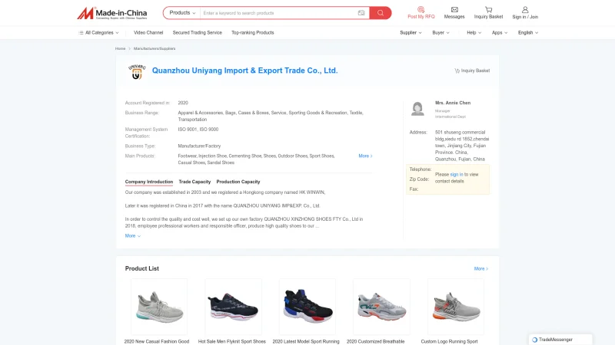Click More link beside Main Products

pos(365,156)
